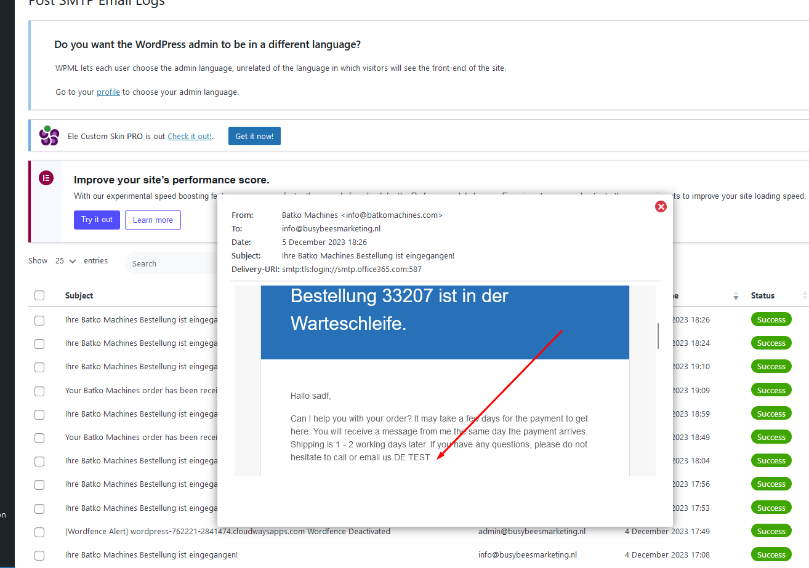
Task: Open the Check it out! link
Action: point(190,136)
